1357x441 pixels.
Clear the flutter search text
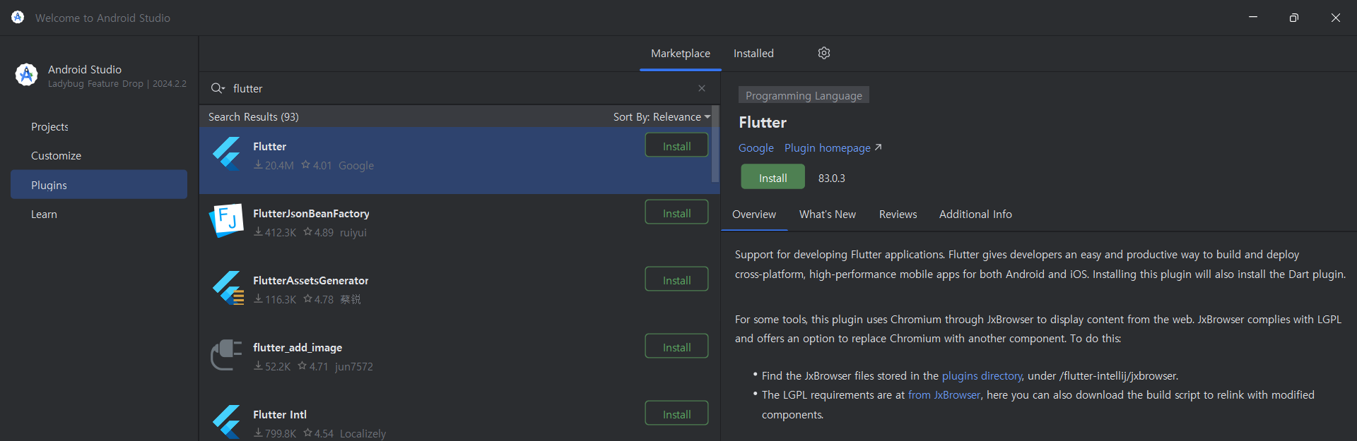[x=702, y=88]
